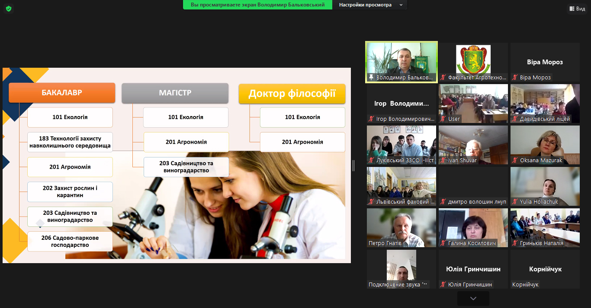Screen dimensions: 591x308
Task: Click the Доктор філософії header on slide
Action: [x=292, y=94]
